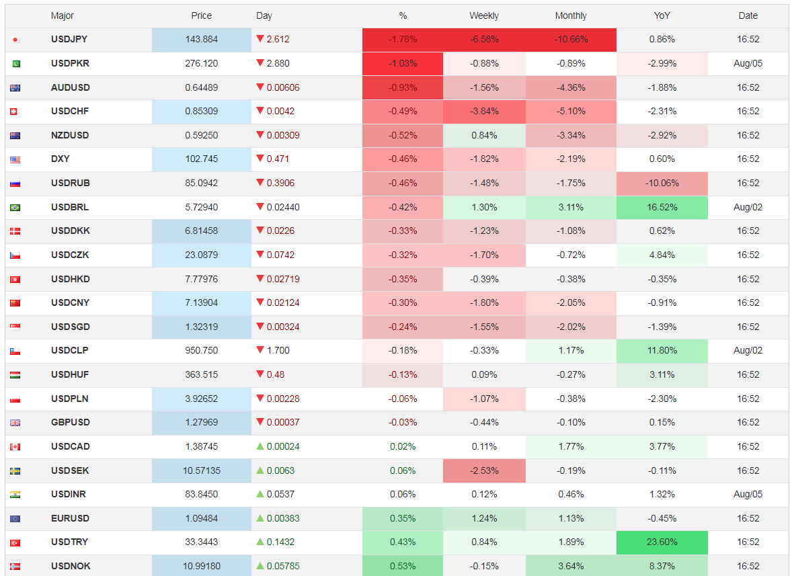Click the Price column header

(x=201, y=16)
